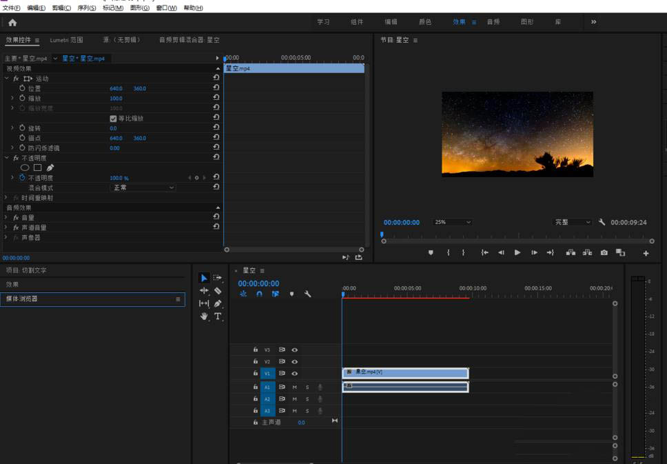Open the 25% zoom level dropdown
Screen dimensions: 667x464
453,223
